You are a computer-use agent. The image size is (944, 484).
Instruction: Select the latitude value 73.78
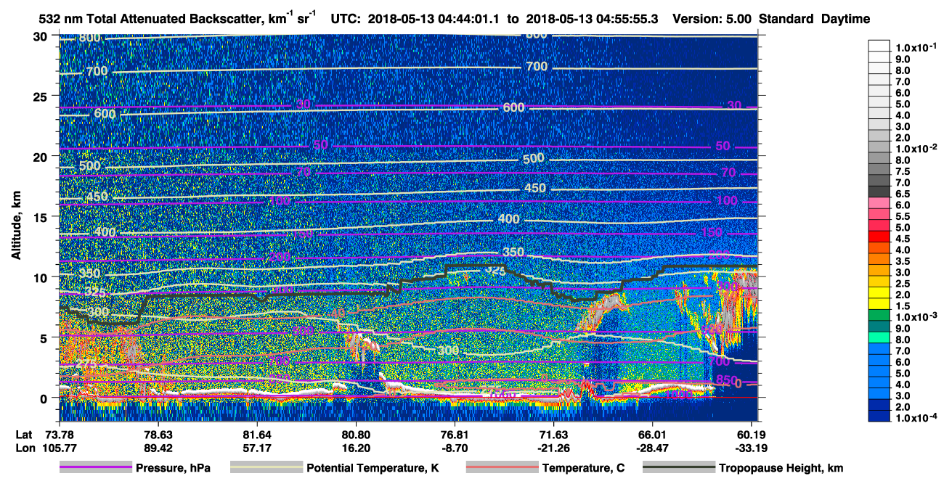pos(58,435)
